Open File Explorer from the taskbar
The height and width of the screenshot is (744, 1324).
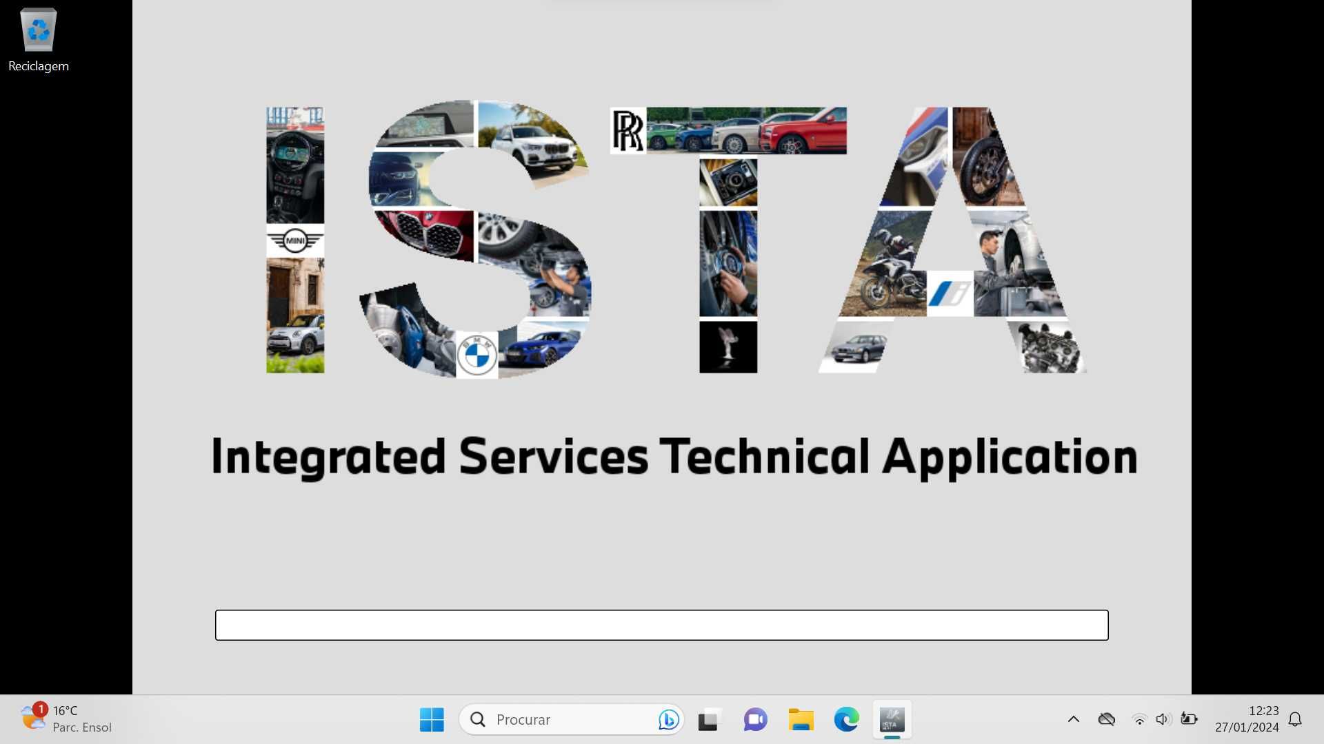801,720
